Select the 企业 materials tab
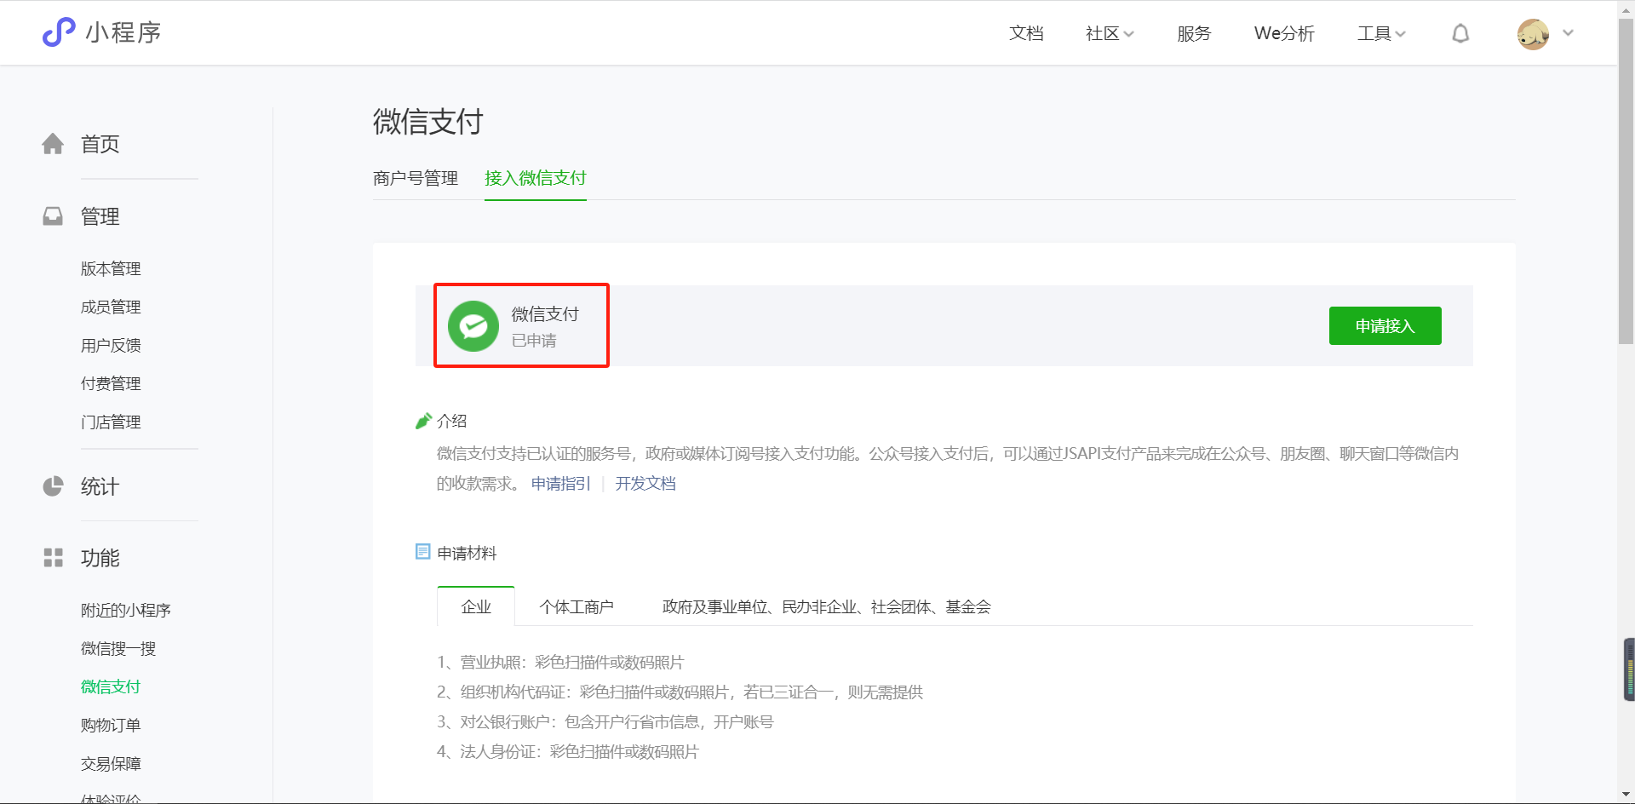Image resolution: width=1635 pixels, height=804 pixels. [x=476, y=606]
